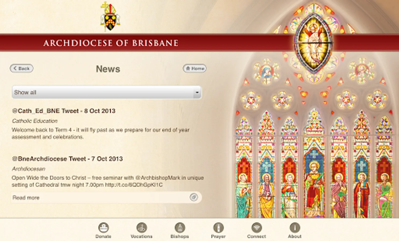
Task: Expand the Show all filter dropdown
Action: click(x=107, y=92)
